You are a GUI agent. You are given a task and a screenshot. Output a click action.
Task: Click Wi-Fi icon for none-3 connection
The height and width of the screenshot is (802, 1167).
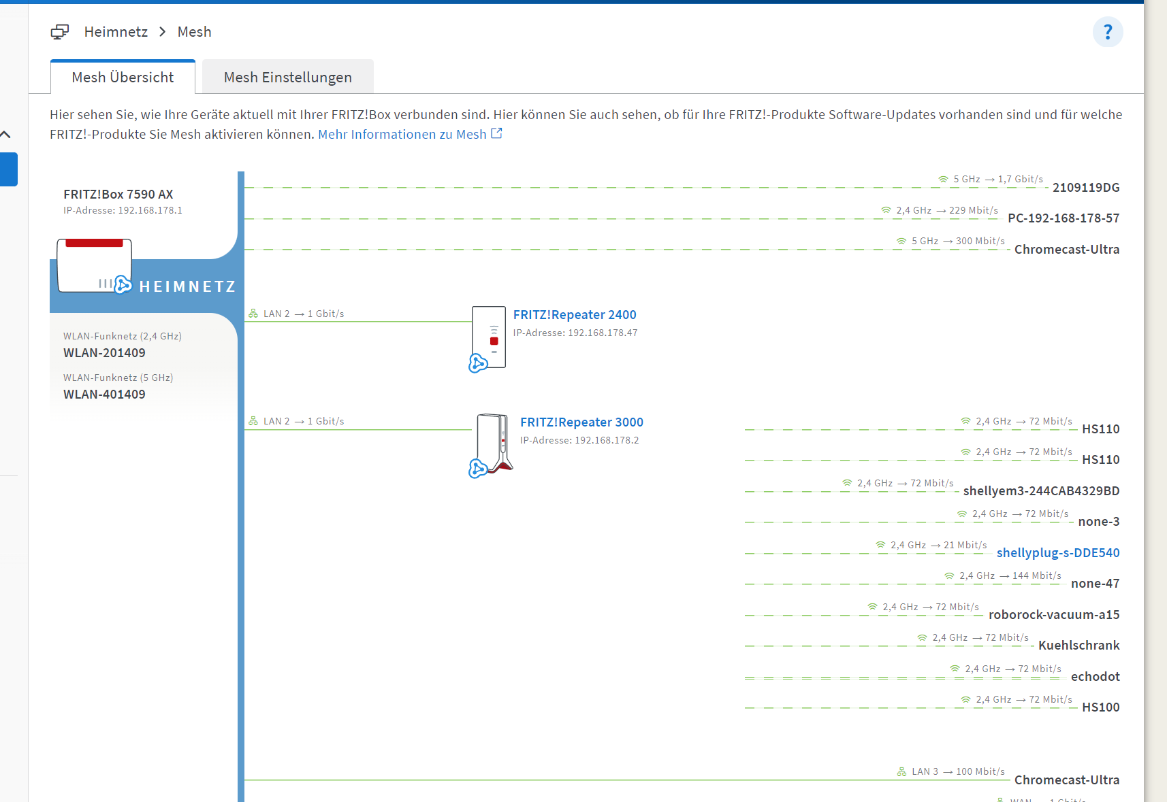962,514
